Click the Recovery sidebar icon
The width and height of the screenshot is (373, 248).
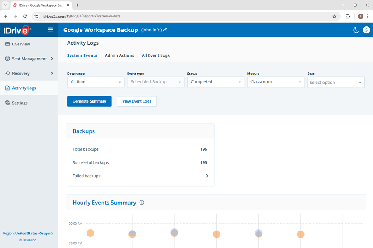[x=7, y=73]
